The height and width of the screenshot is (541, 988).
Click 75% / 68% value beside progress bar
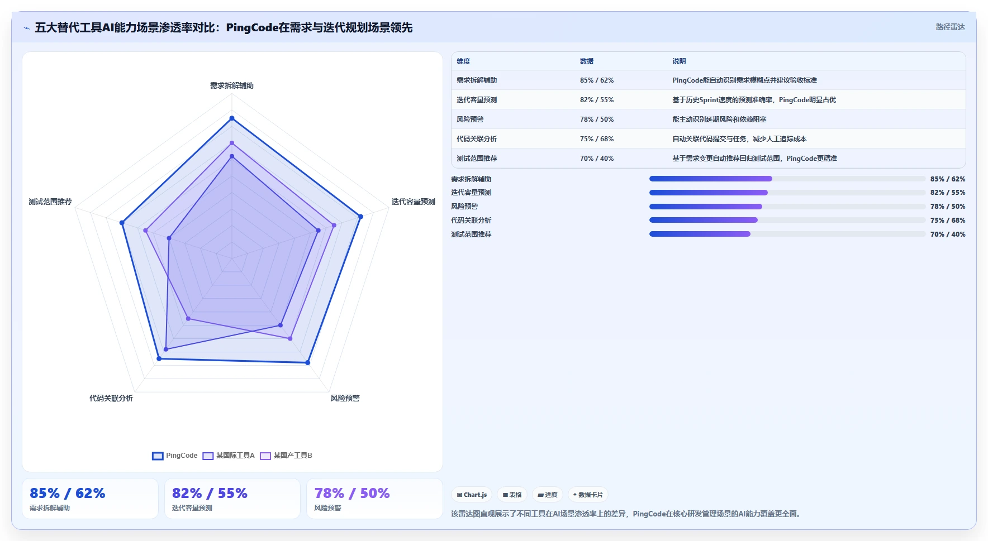click(x=948, y=221)
